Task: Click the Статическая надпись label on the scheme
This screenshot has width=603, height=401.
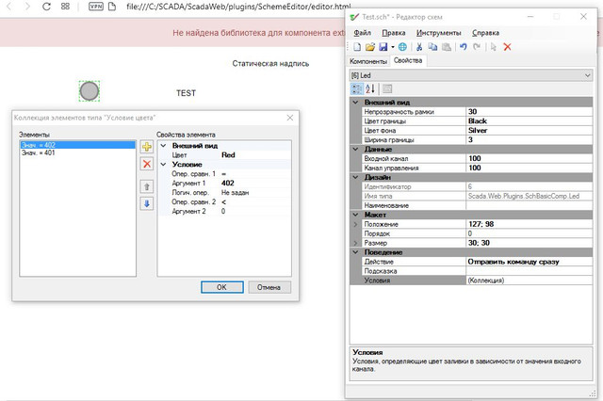Action: 270,63
